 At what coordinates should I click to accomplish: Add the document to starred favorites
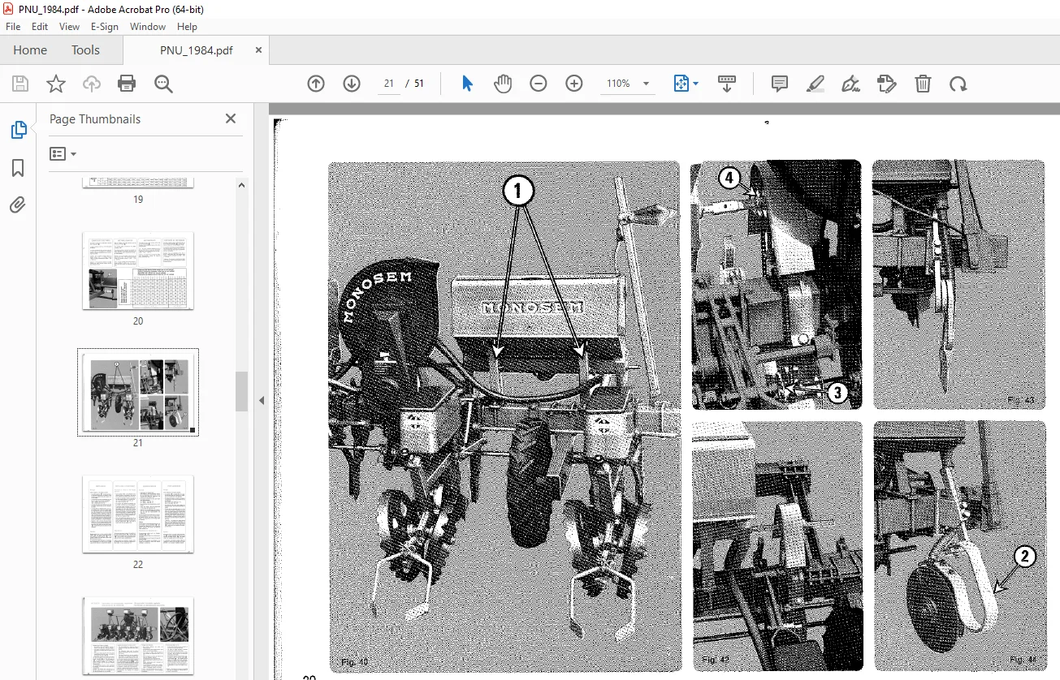(x=56, y=84)
